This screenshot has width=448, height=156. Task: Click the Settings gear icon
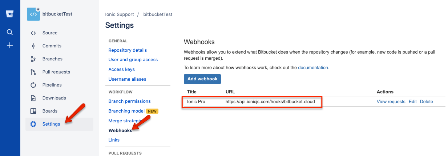[x=33, y=124]
